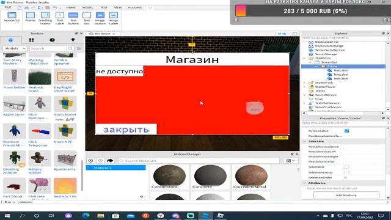Screen dimensions: 391x220
Task: Toggle material preview eye button
Action: tap(90, 161)
